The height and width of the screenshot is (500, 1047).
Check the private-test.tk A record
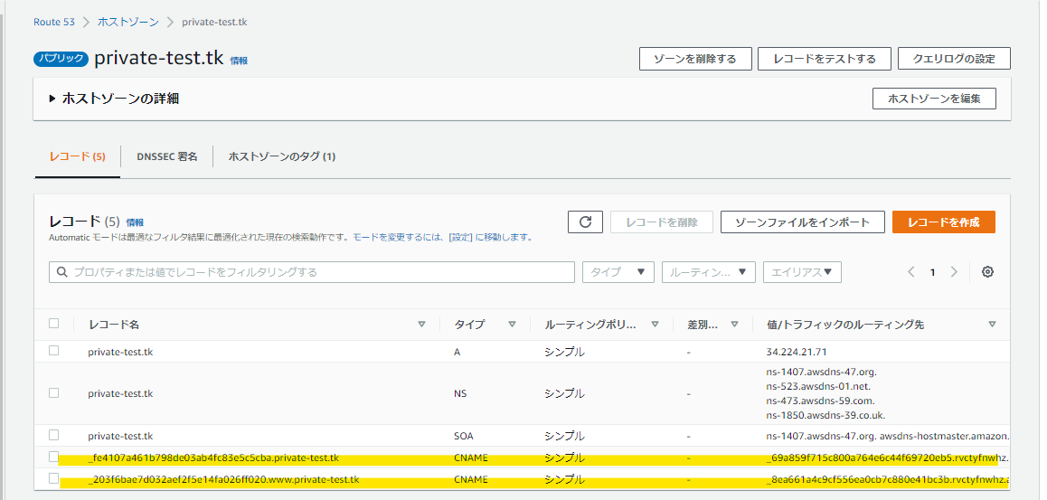pyautogui.click(x=54, y=351)
